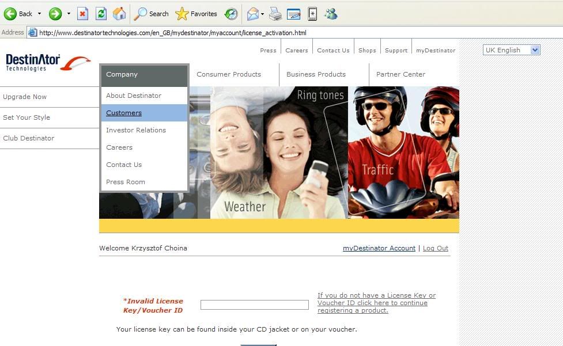Click the Company menu header
Viewport: 563px width, 346px height.
pyautogui.click(x=144, y=75)
